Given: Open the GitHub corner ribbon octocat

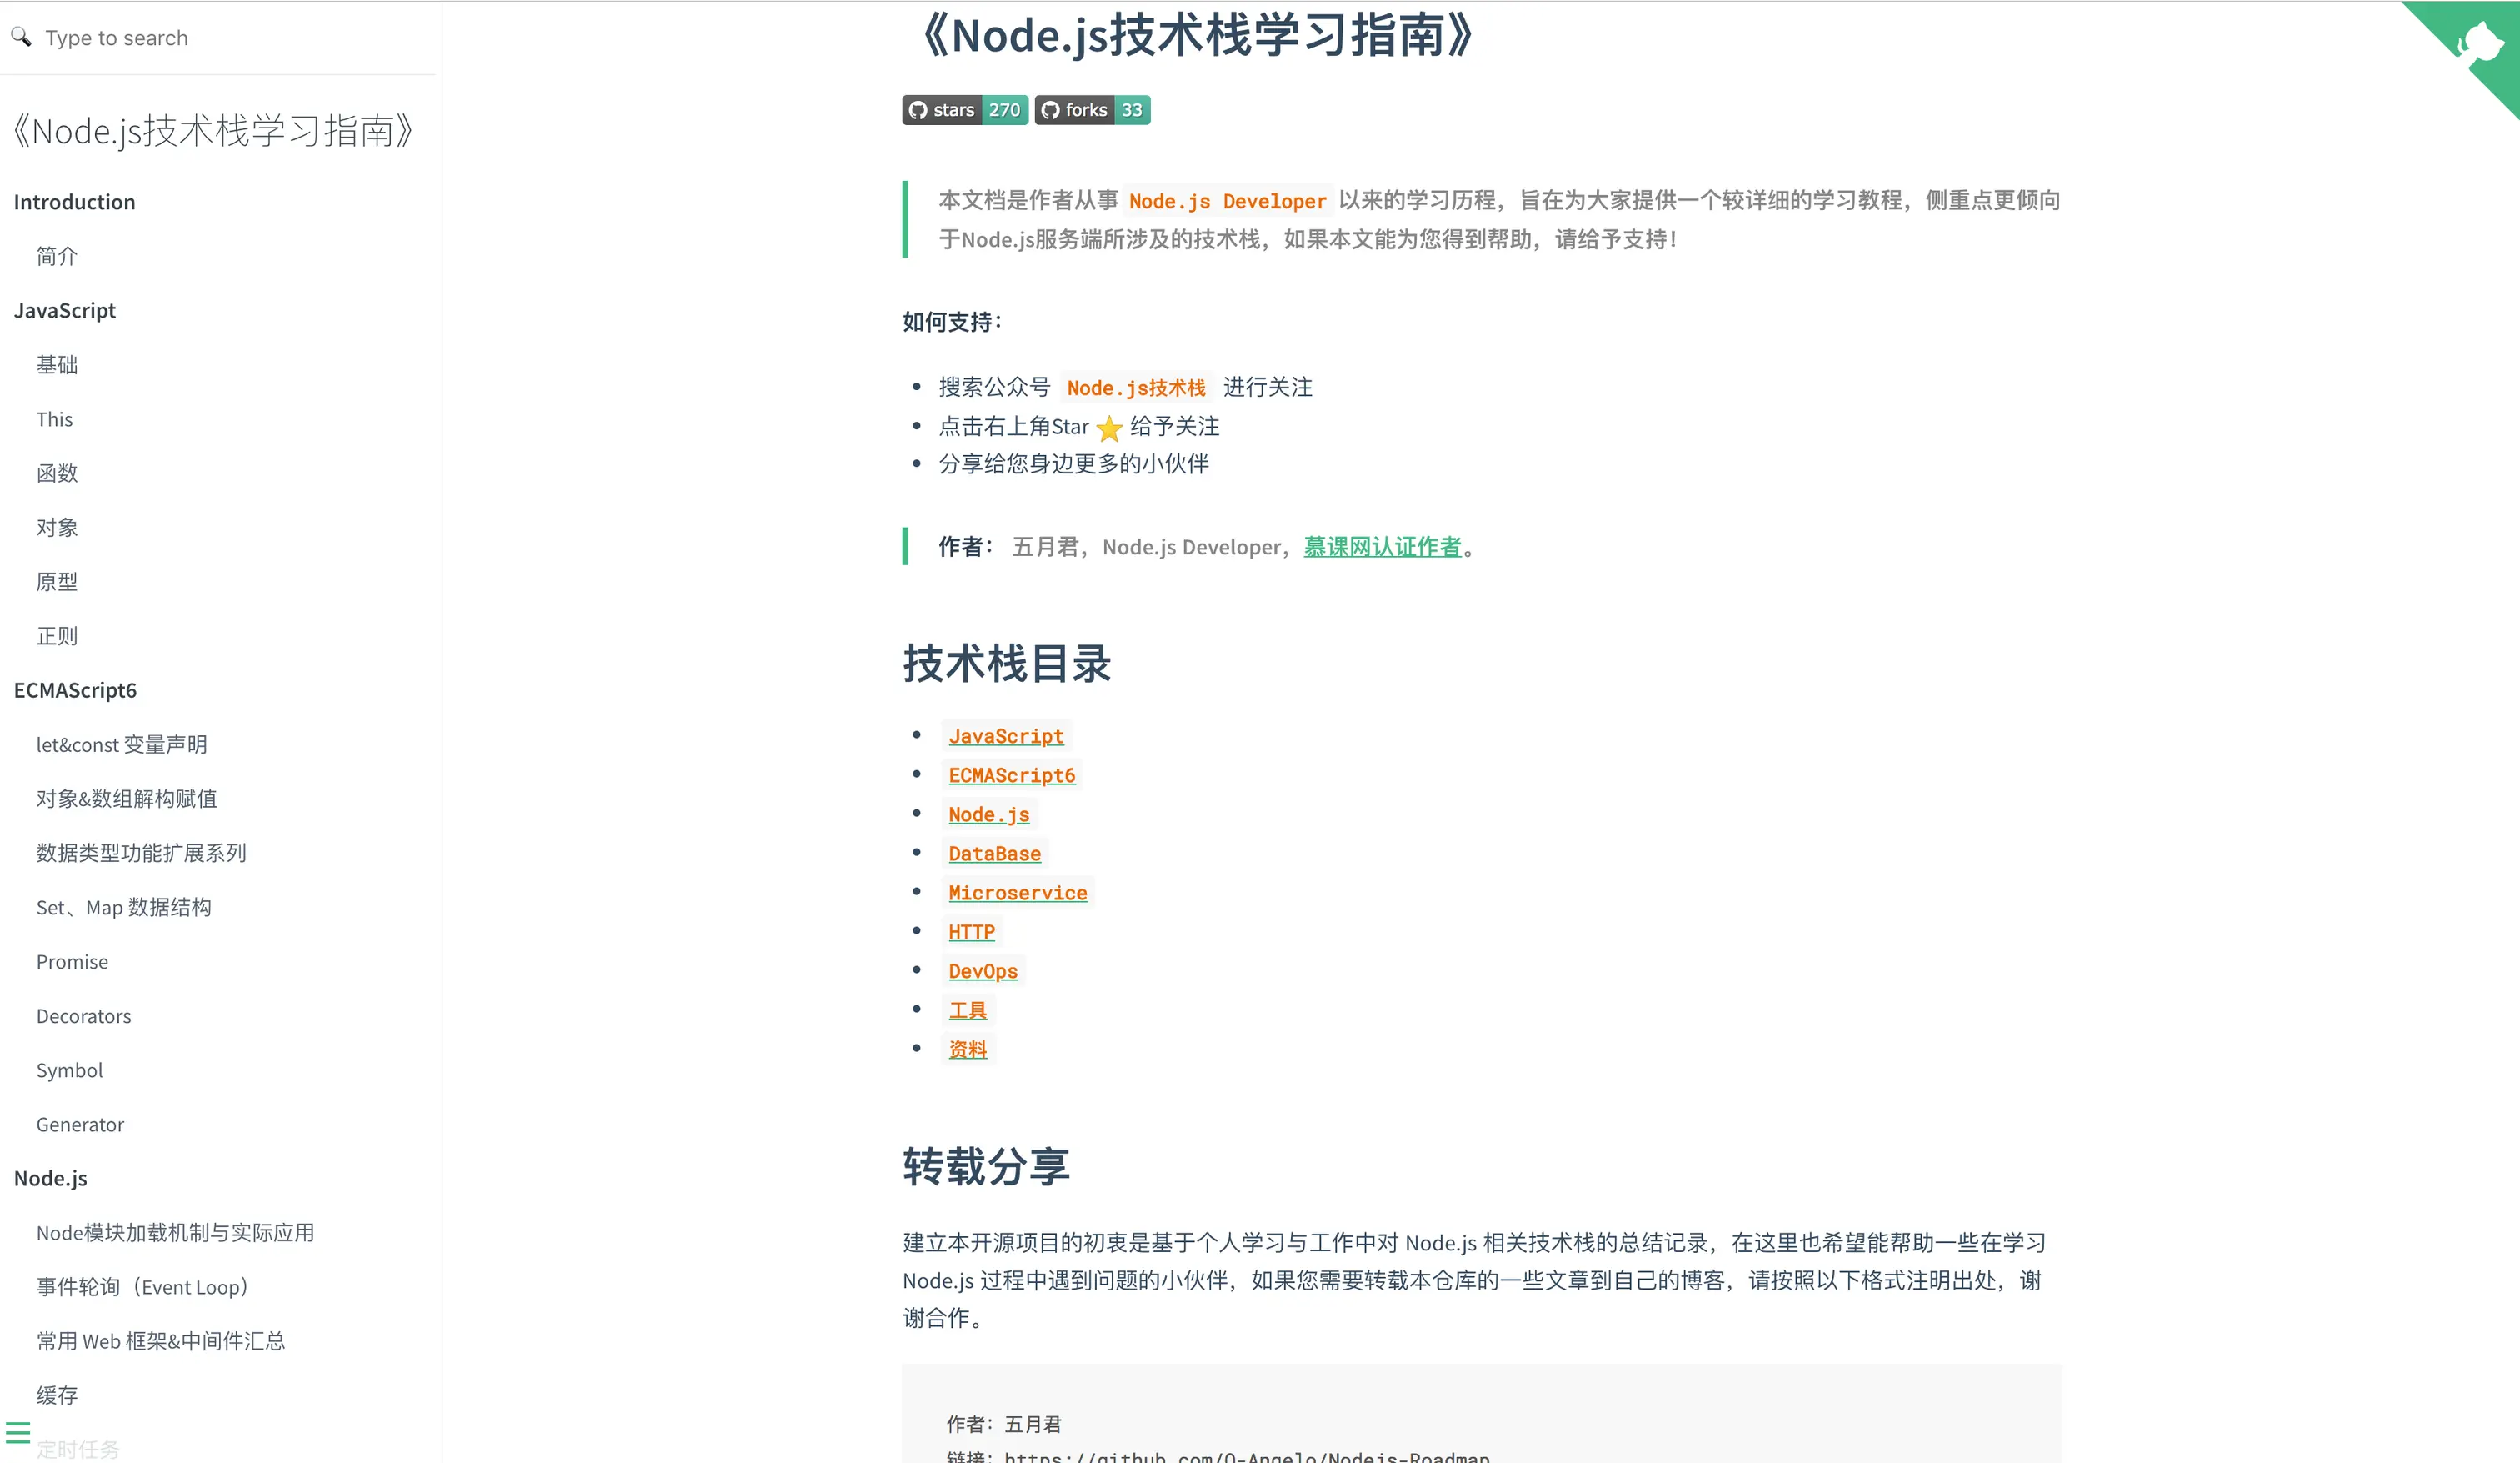Looking at the screenshot, I should tap(2483, 40).
